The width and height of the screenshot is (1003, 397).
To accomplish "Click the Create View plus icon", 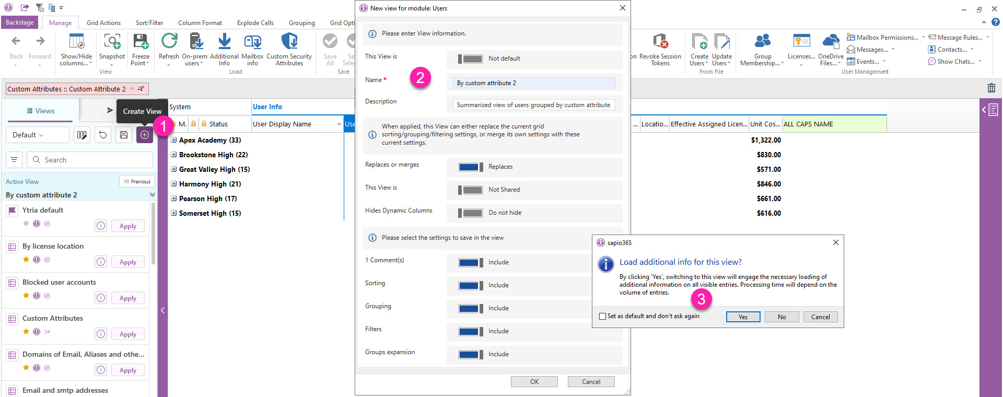I will [145, 135].
